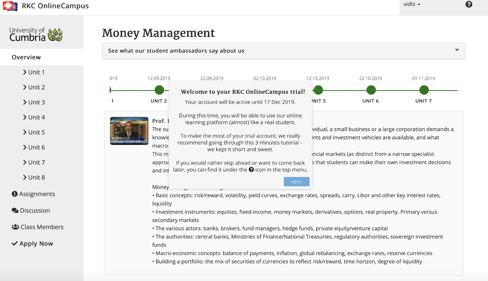The width and height of the screenshot is (488, 281).
Task: Click the date 01.11.2019 on the timeline
Action: pyautogui.click(x=424, y=78)
